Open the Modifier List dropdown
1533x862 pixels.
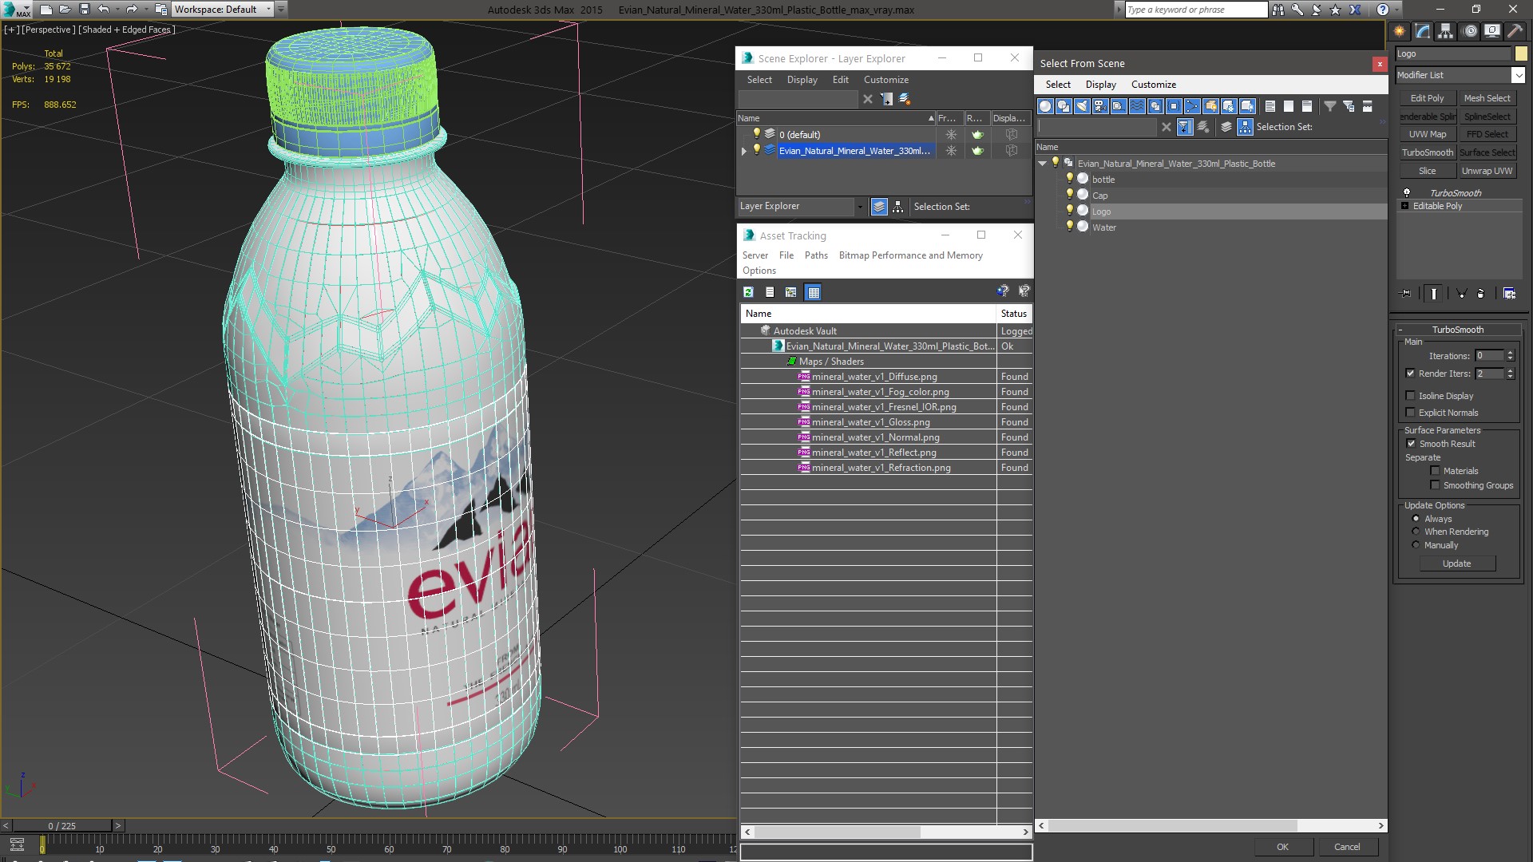pyautogui.click(x=1517, y=75)
